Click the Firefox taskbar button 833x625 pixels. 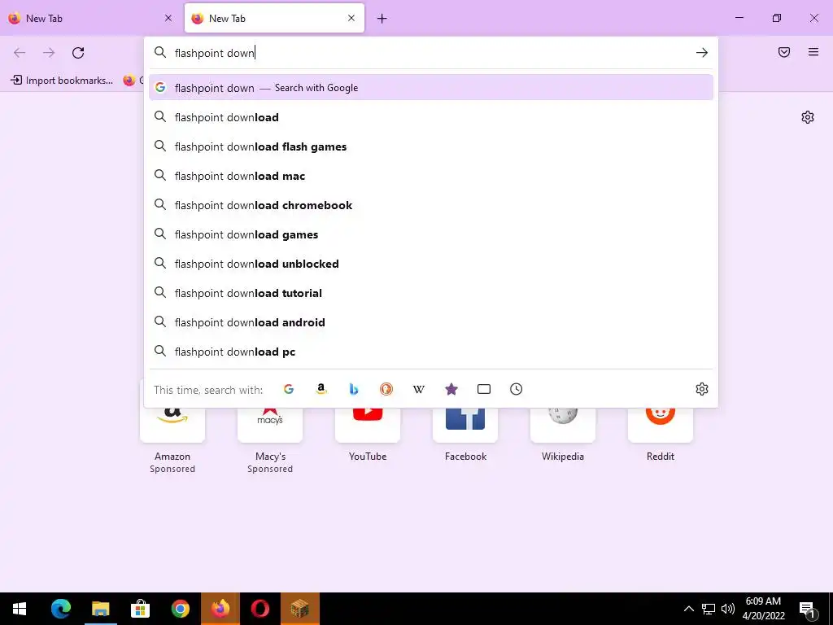220,609
